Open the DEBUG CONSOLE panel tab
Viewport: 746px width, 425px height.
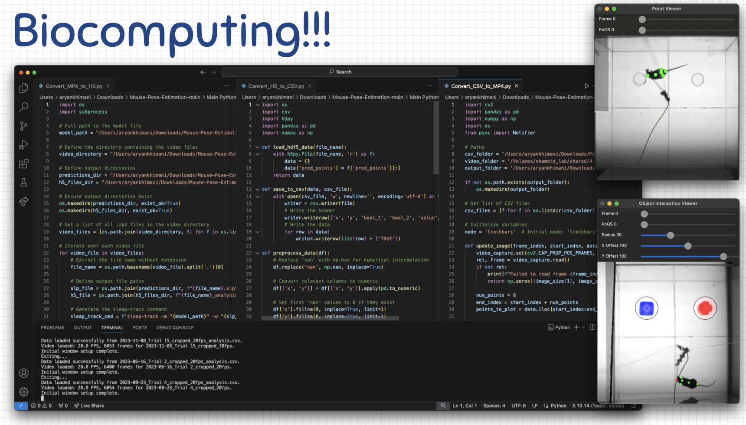(175, 327)
